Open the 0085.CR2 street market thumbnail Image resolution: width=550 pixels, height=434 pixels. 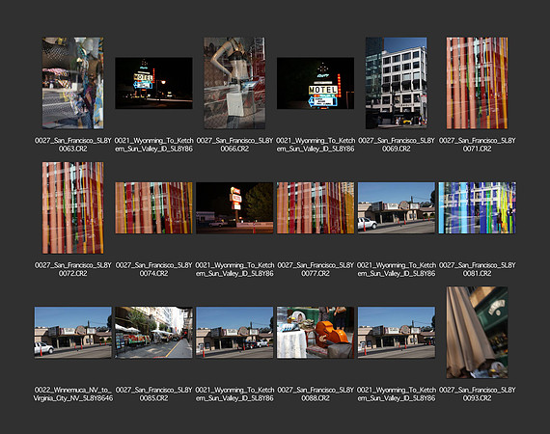point(153,333)
